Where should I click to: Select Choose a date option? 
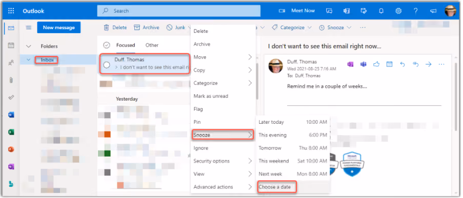click(293, 187)
